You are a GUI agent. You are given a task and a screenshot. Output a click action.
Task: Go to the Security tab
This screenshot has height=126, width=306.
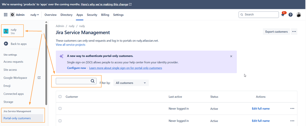92,15
